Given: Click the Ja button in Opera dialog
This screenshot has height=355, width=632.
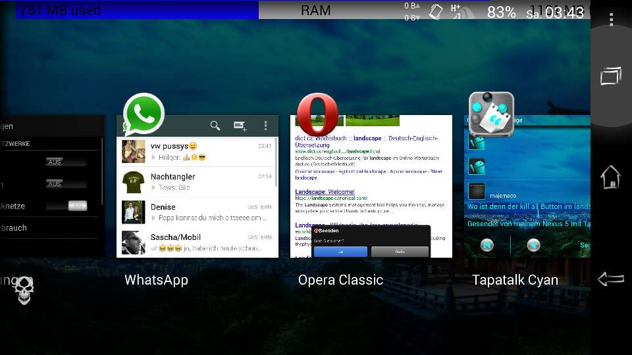Looking at the screenshot, I should pyautogui.click(x=340, y=251).
